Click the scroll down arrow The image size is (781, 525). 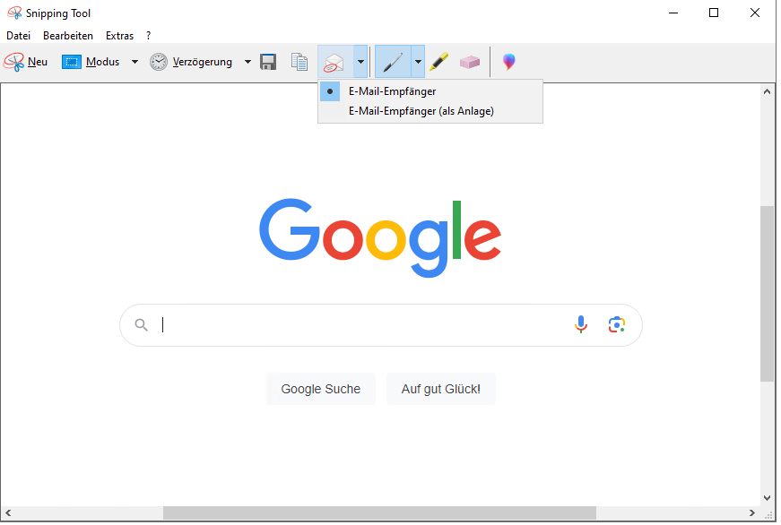pyautogui.click(x=767, y=498)
